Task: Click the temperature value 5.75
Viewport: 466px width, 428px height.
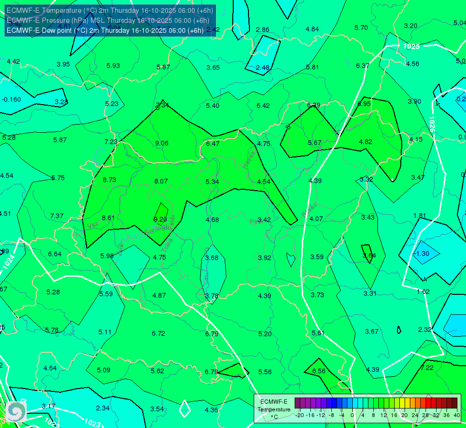Action: [58, 178]
